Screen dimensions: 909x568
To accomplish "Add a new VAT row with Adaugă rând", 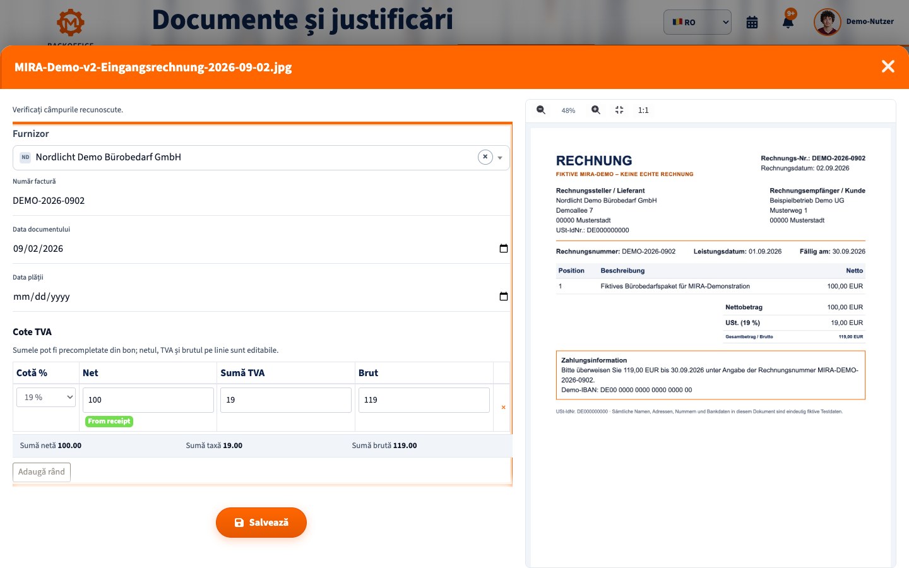I will point(42,472).
